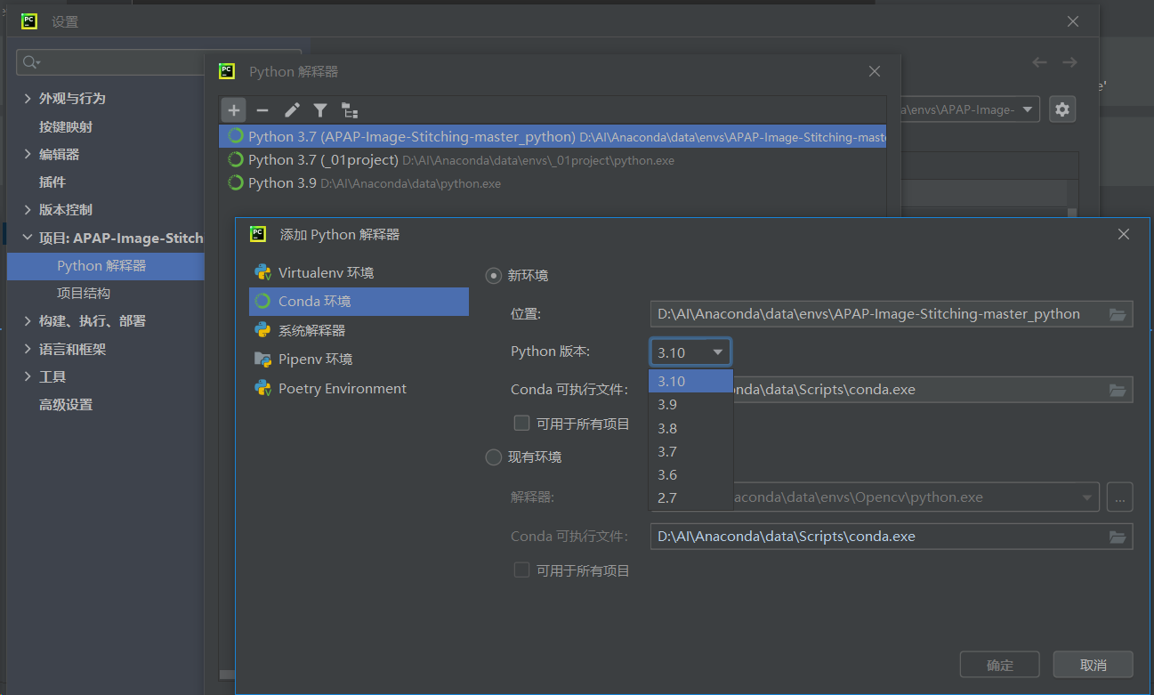This screenshot has width=1154, height=695.
Task: Browse folder for environment location
Action: click(x=1118, y=314)
